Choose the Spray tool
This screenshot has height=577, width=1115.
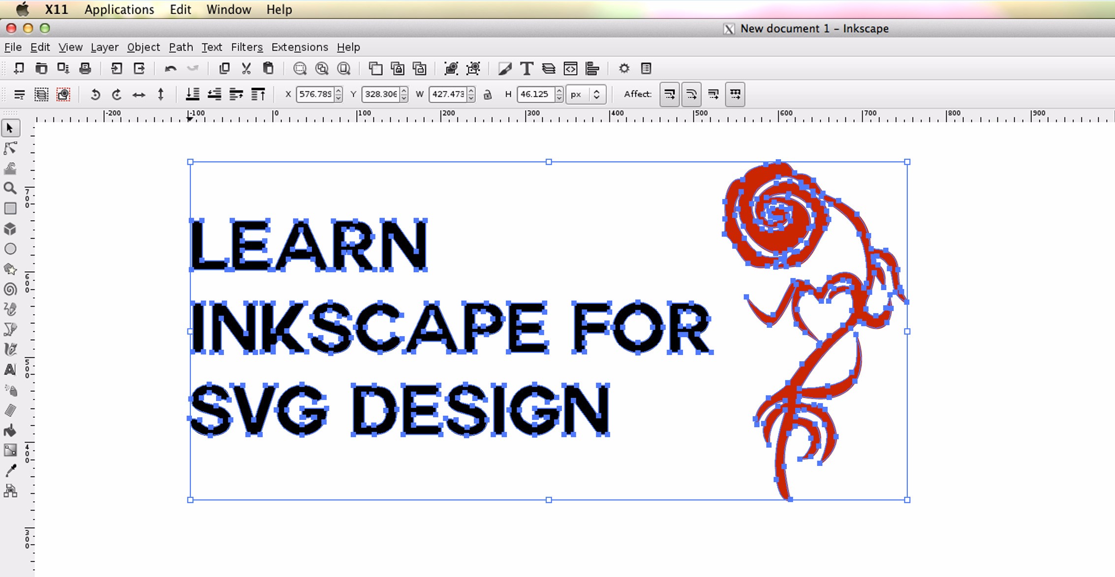click(x=10, y=390)
